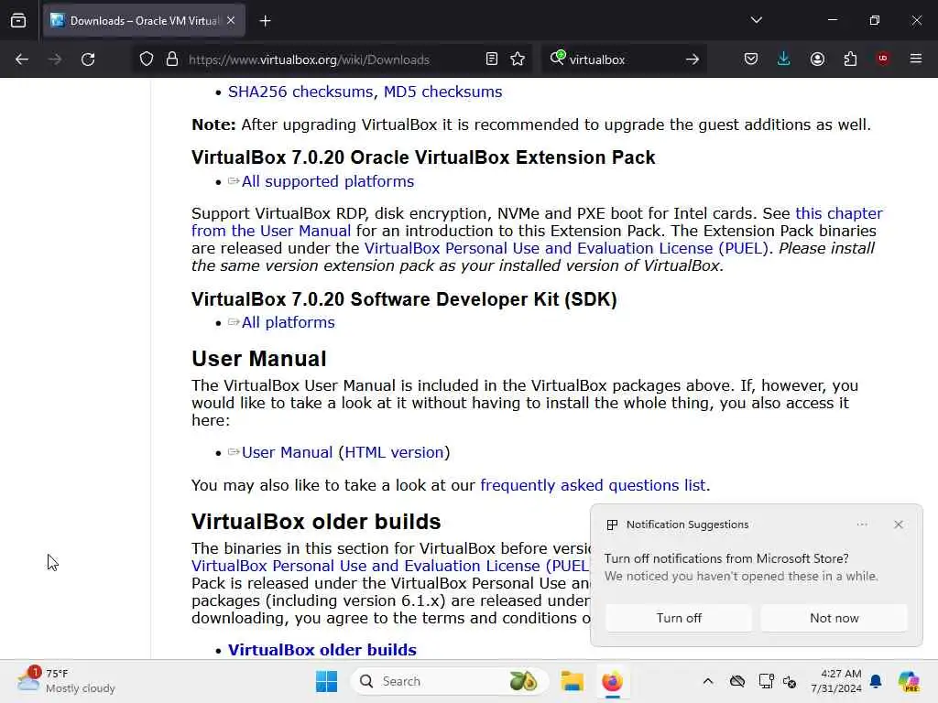Go back to the previous page
The height and width of the screenshot is (703, 938).
tap(22, 59)
